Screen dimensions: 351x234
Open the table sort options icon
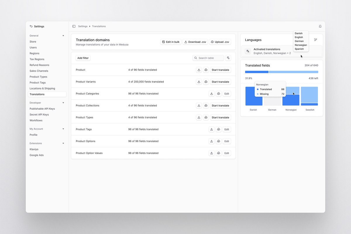[x=228, y=58]
